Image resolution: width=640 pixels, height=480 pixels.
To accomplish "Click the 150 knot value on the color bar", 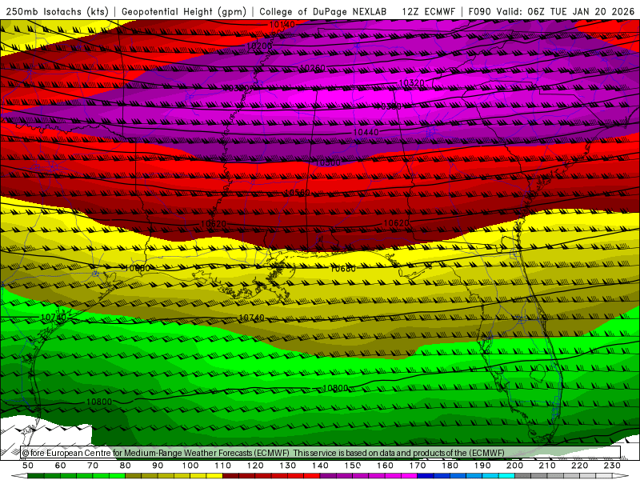I will point(353,466).
